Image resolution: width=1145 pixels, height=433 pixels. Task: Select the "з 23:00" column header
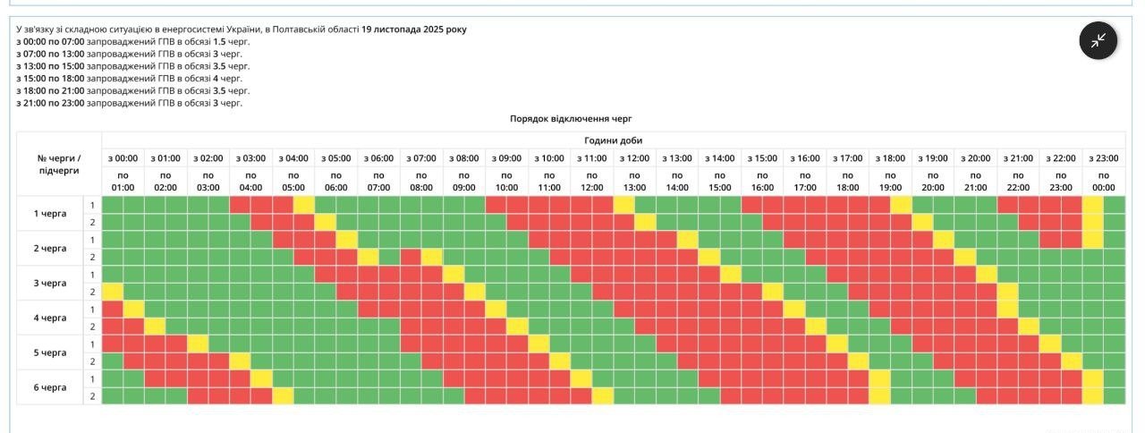(x=1104, y=158)
